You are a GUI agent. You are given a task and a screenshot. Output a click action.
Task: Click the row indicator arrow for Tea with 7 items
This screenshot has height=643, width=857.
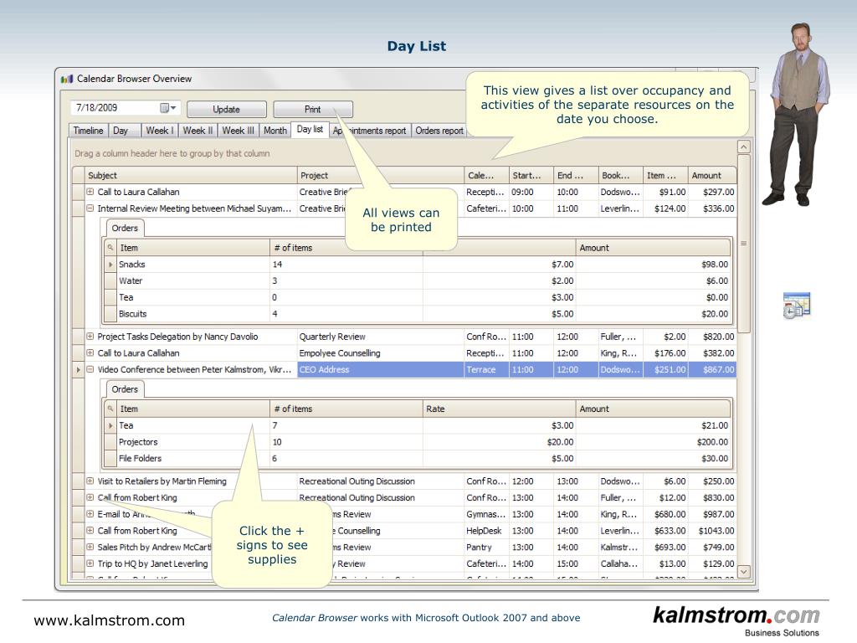(x=110, y=425)
